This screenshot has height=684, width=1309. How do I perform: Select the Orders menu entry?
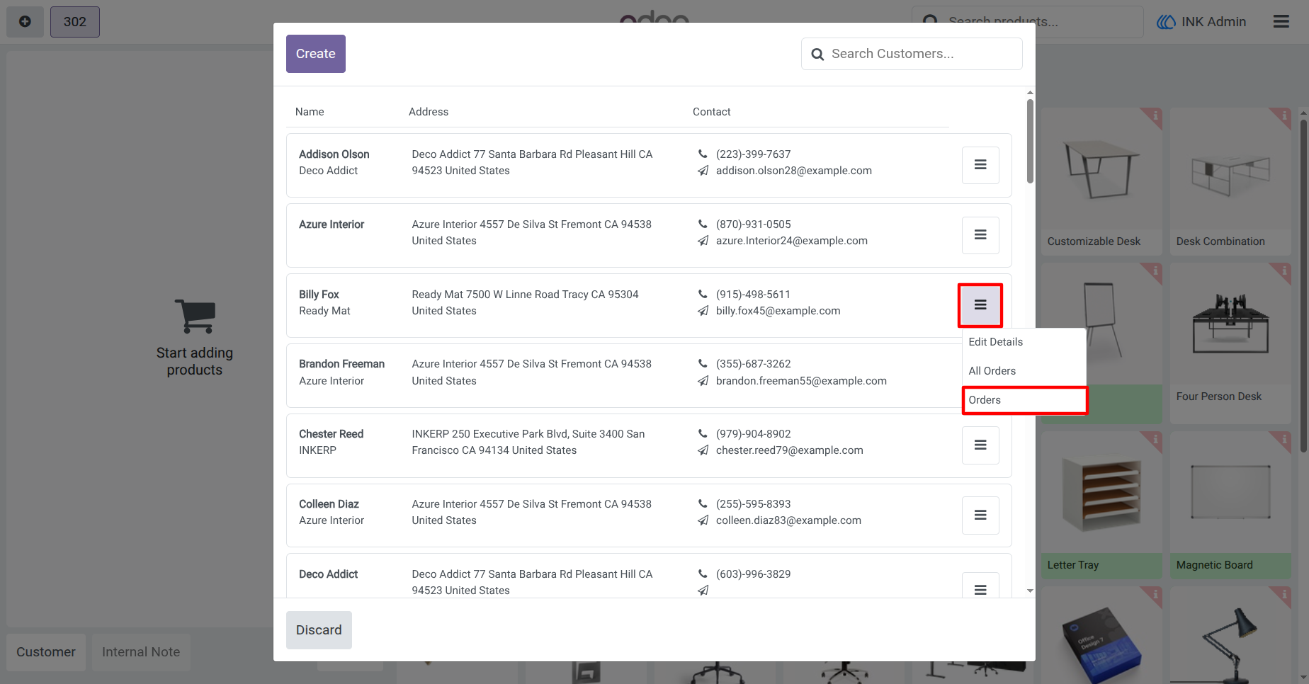tap(1024, 400)
